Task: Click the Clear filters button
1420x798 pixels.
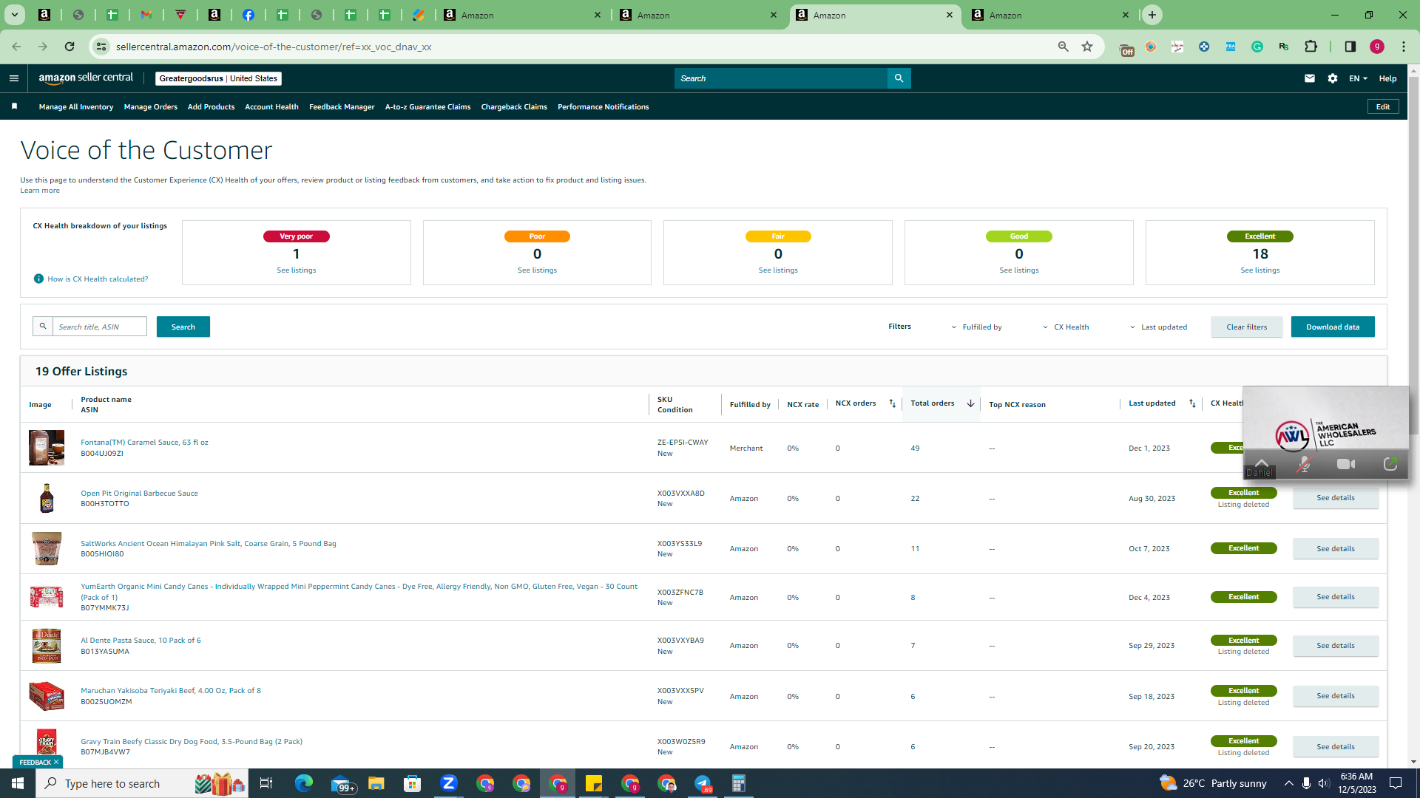Action: (1247, 327)
